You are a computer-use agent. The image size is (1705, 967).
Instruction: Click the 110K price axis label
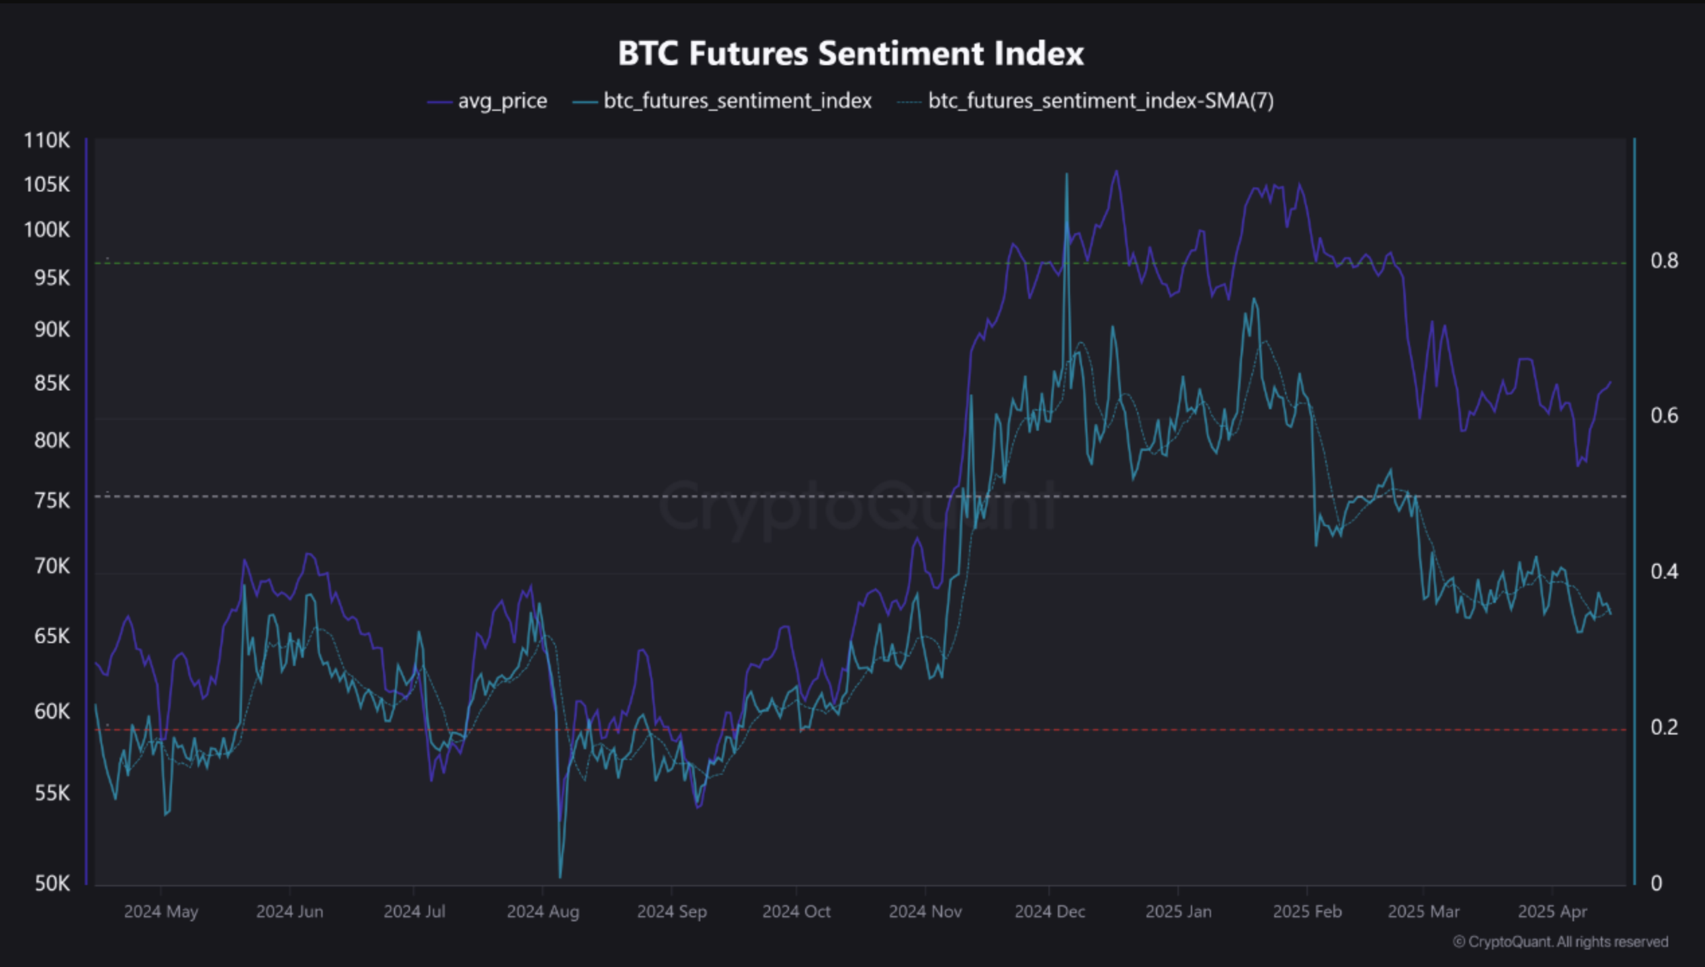pyautogui.click(x=46, y=140)
